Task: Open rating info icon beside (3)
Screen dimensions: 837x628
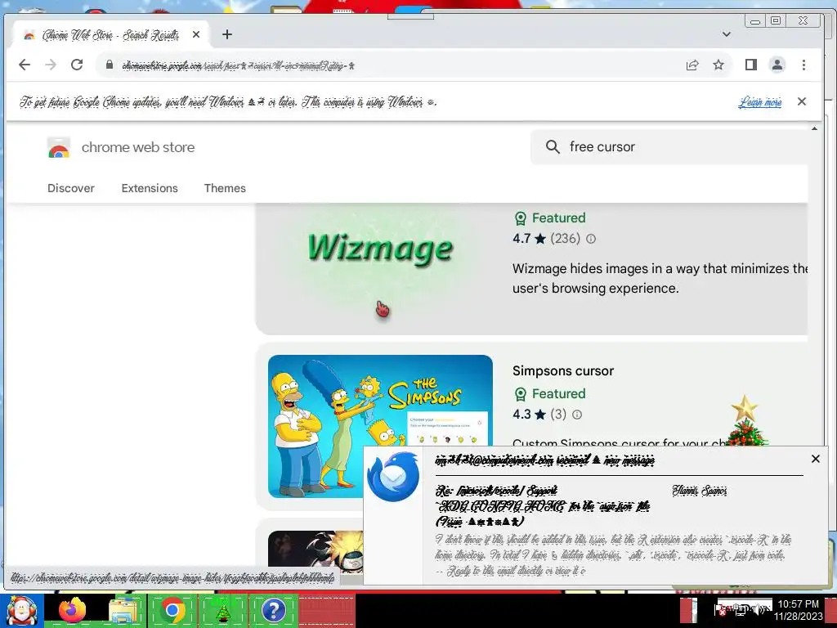Action: click(577, 415)
